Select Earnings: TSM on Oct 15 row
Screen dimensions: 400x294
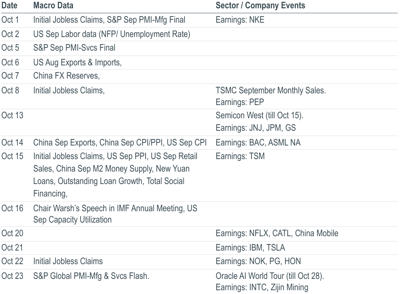click(x=240, y=156)
